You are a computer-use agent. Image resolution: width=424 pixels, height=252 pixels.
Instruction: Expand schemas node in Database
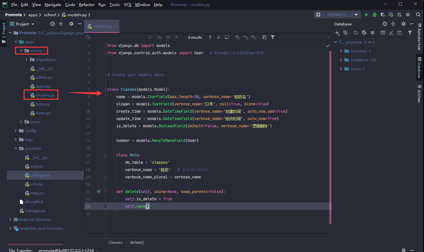(341, 51)
